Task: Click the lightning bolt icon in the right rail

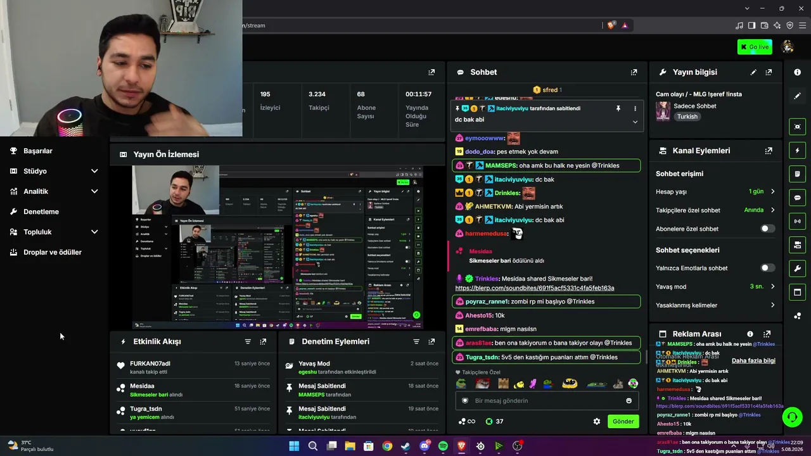Action: click(797, 151)
